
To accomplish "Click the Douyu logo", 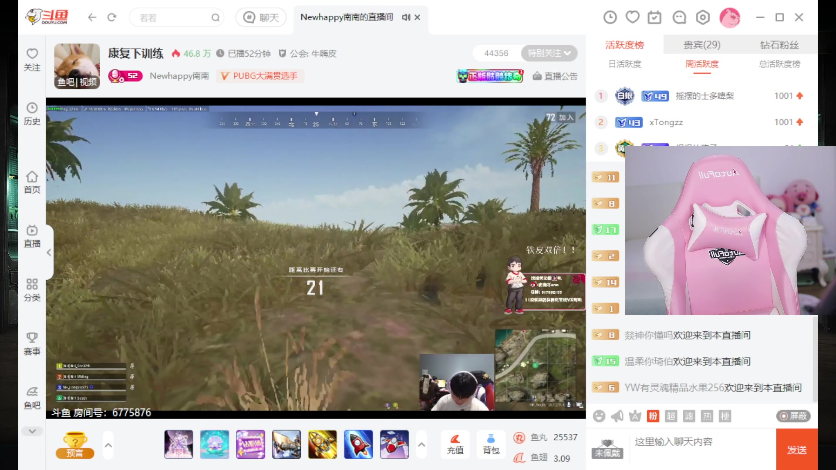I will 47,17.
